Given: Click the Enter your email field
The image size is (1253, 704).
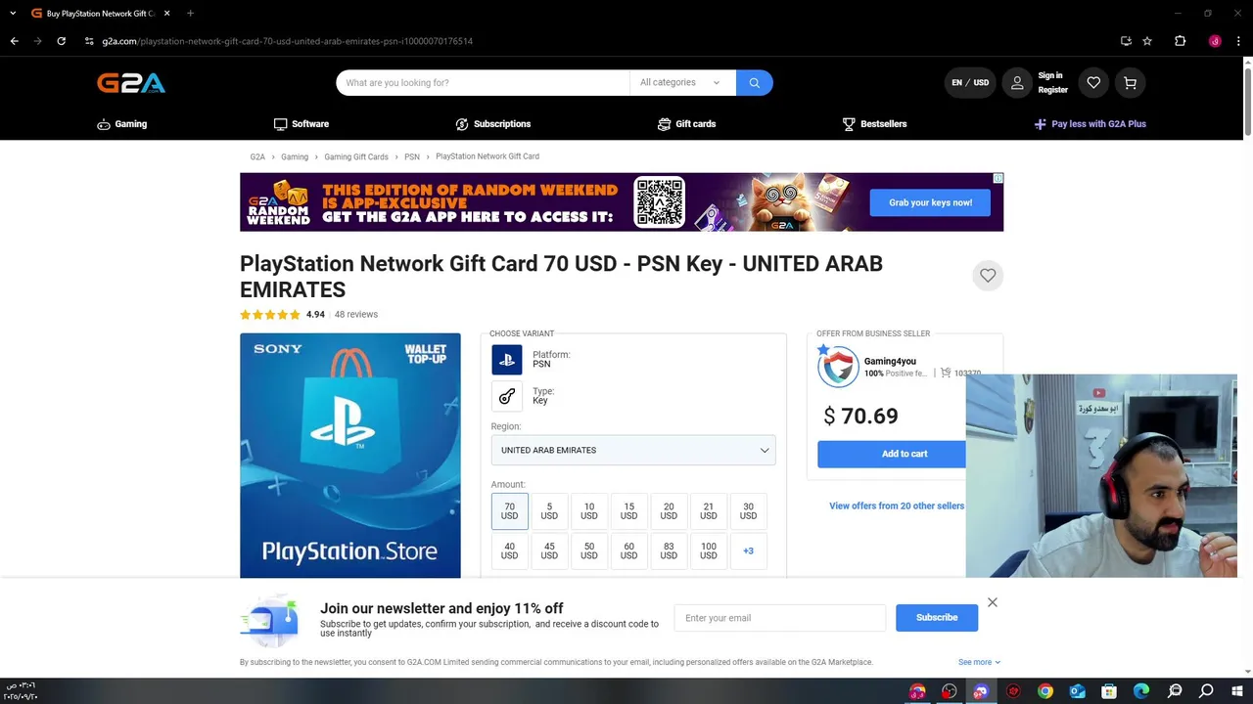Looking at the screenshot, I should [x=780, y=618].
